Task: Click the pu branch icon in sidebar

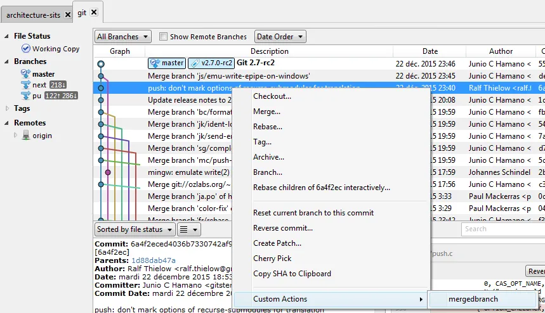Action: 25,95
